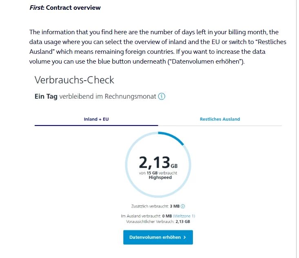Click the info icon beside Rechnungsmonat
The height and width of the screenshot is (258, 299).
(x=162, y=97)
